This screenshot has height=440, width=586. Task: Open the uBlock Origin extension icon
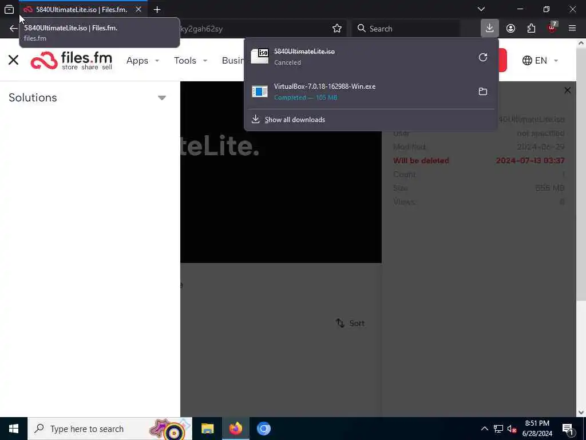coord(552,29)
